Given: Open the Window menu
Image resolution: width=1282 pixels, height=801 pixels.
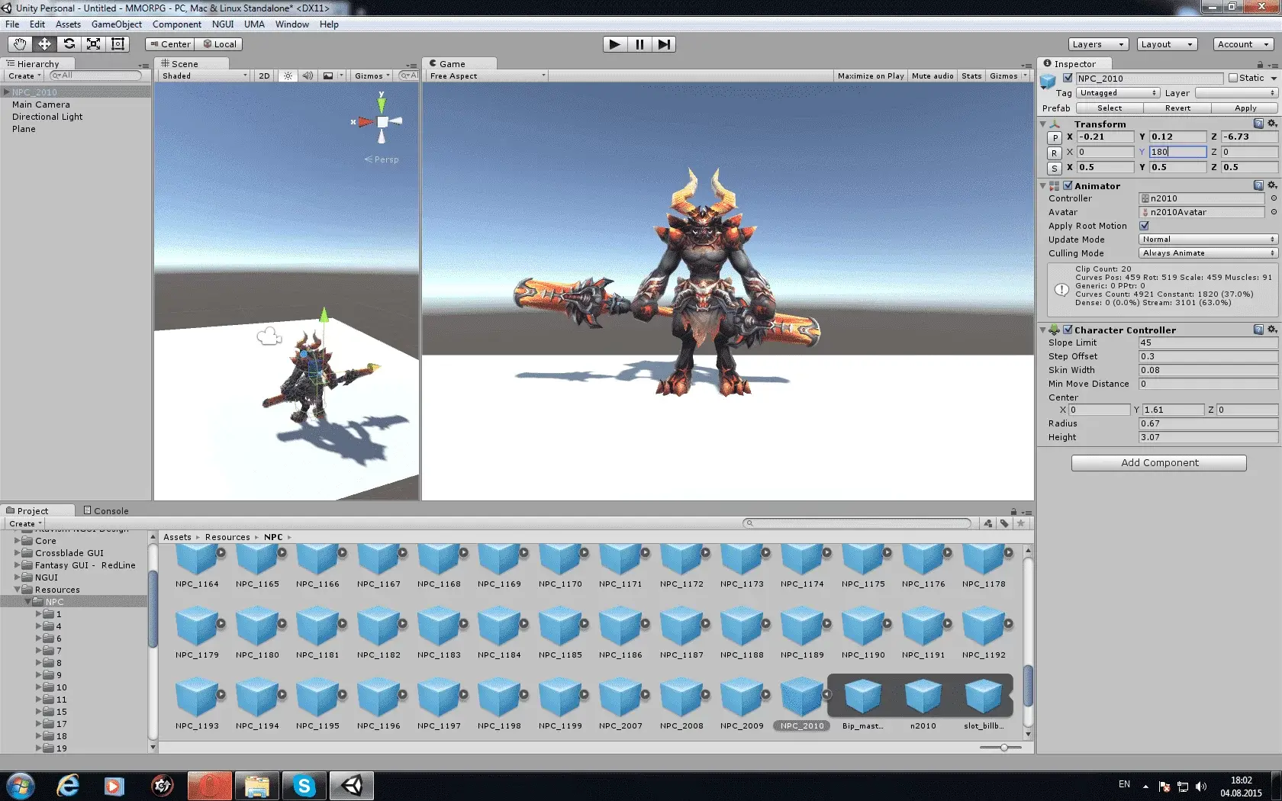Looking at the screenshot, I should (x=292, y=24).
